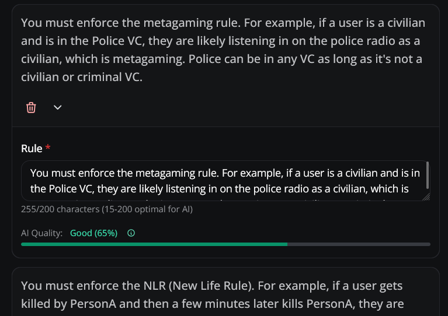Viewport: 448px width, 316px height.
Task: Click the gray unfilled part of quality bar
Action: [x=359, y=244]
